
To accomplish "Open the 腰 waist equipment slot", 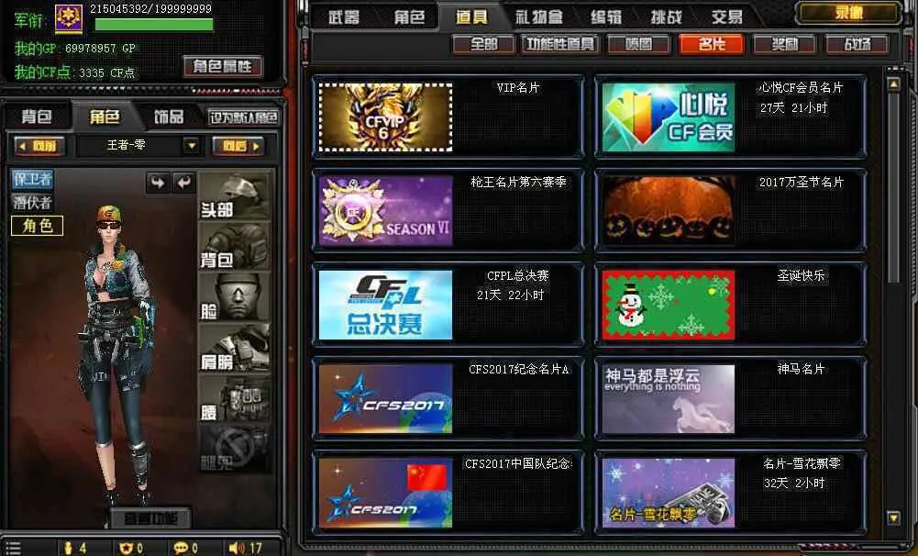I will 235,398.
